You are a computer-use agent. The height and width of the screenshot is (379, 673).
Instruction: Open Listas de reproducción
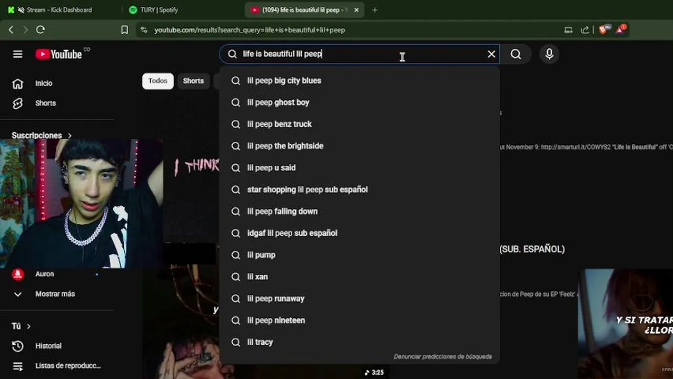pyautogui.click(x=68, y=365)
